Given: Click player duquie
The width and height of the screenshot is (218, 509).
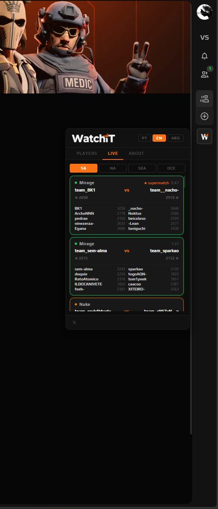Looking at the screenshot, I should pyautogui.click(x=81, y=274).
